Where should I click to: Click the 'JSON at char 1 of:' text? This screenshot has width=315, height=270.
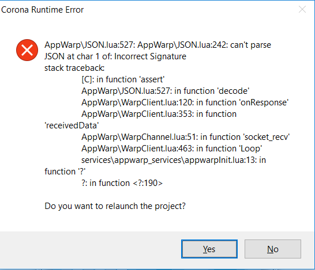pos(78,56)
